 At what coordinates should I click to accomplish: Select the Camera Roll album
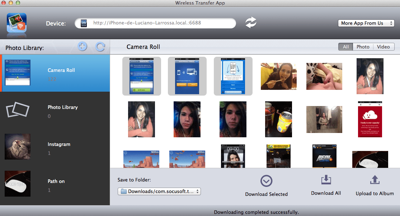click(x=55, y=73)
